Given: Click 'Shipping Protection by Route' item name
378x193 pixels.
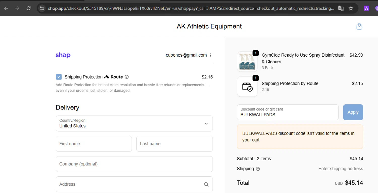Looking at the screenshot, I should (290, 84).
